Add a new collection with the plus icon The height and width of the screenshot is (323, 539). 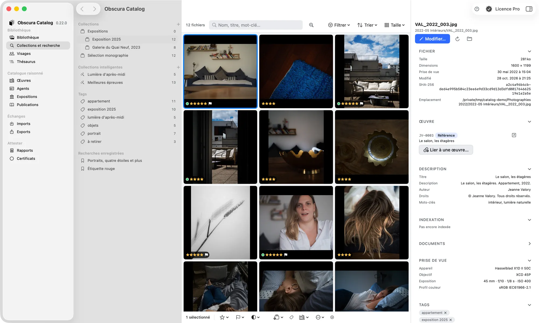point(178,24)
